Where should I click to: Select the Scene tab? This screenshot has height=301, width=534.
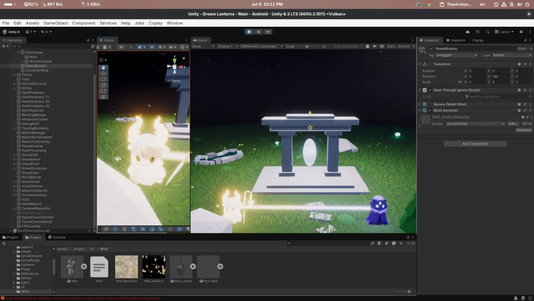(107, 40)
